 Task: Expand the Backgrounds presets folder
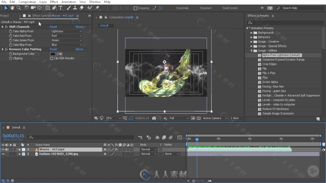(x=251, y=33)
